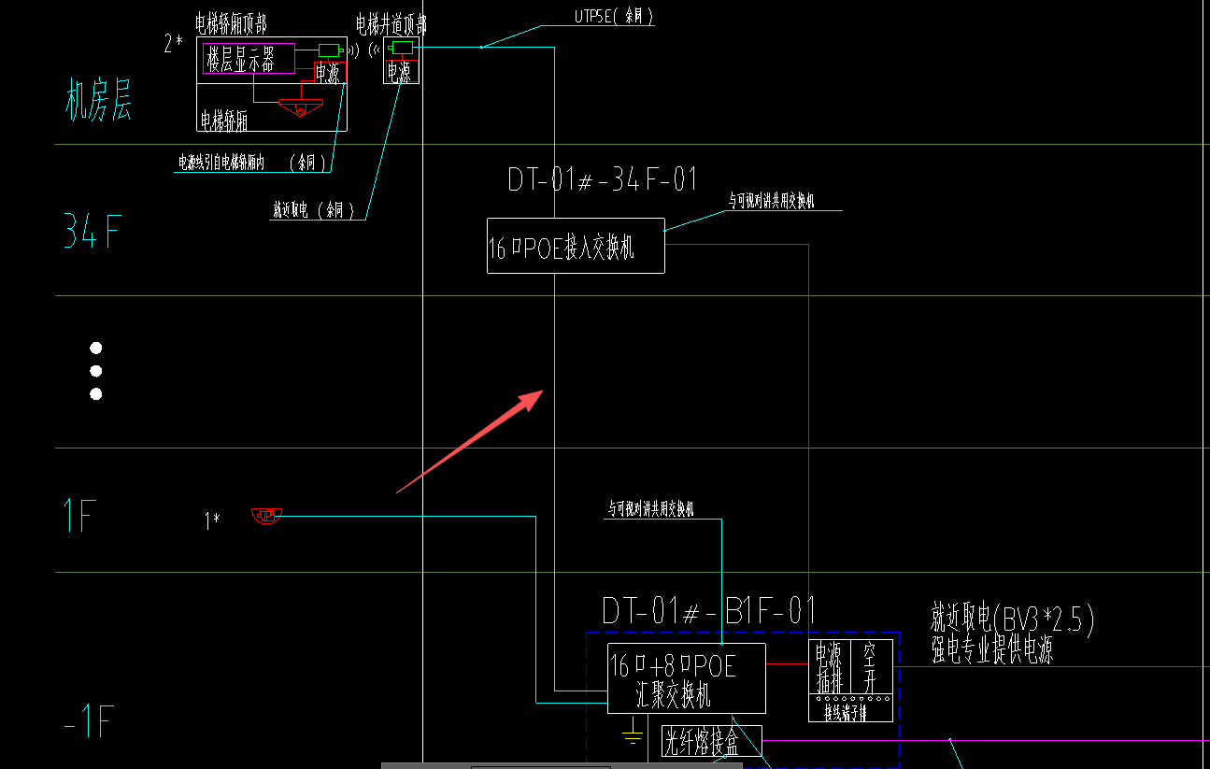Select the red elevator car camera symbol
Image resolution: width=1210 pixels, height=769 pixels.
coord(300,108)
